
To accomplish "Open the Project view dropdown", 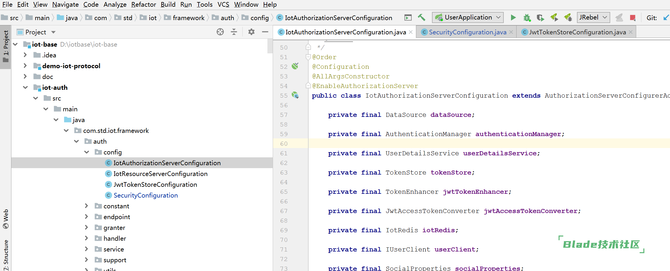I will click(x=53, y=32).
